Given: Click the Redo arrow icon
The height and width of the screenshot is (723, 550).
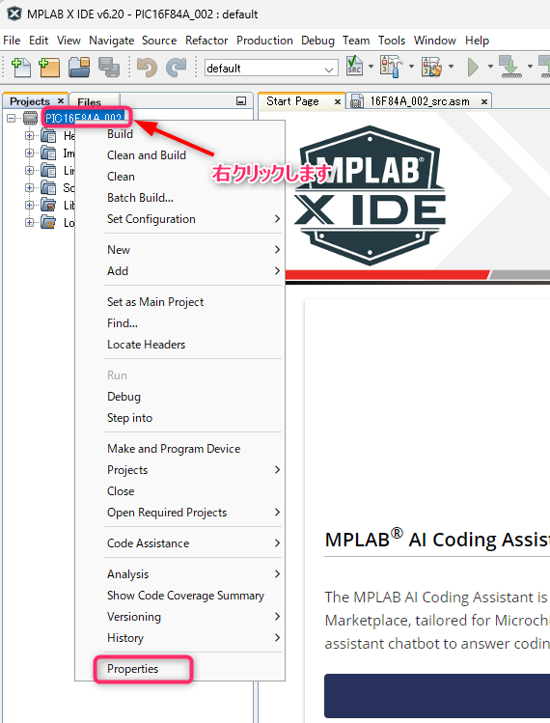Looking at the screenshot, I should pyautogui.click(x=176, y=68).
